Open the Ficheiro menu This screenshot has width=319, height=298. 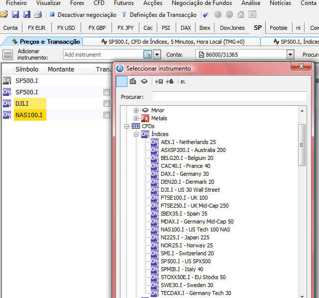pyautogui.click(x=16, y=3)
